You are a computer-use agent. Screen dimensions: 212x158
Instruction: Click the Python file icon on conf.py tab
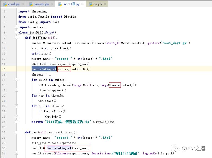tap(5, 4)
